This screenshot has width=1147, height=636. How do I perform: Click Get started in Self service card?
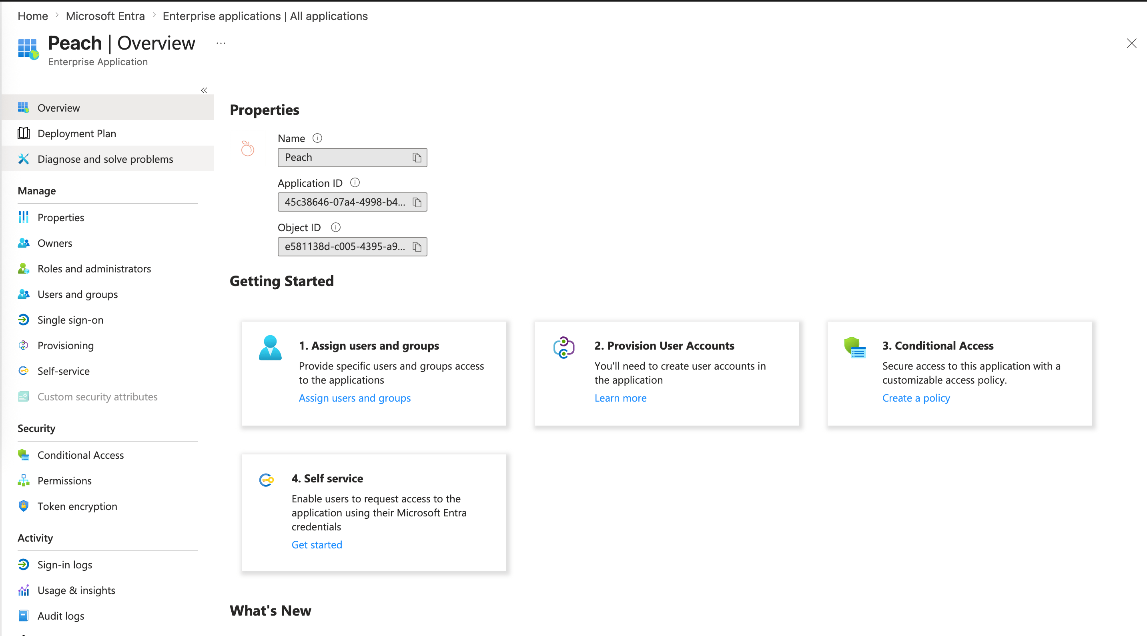[x=317, y=545]
